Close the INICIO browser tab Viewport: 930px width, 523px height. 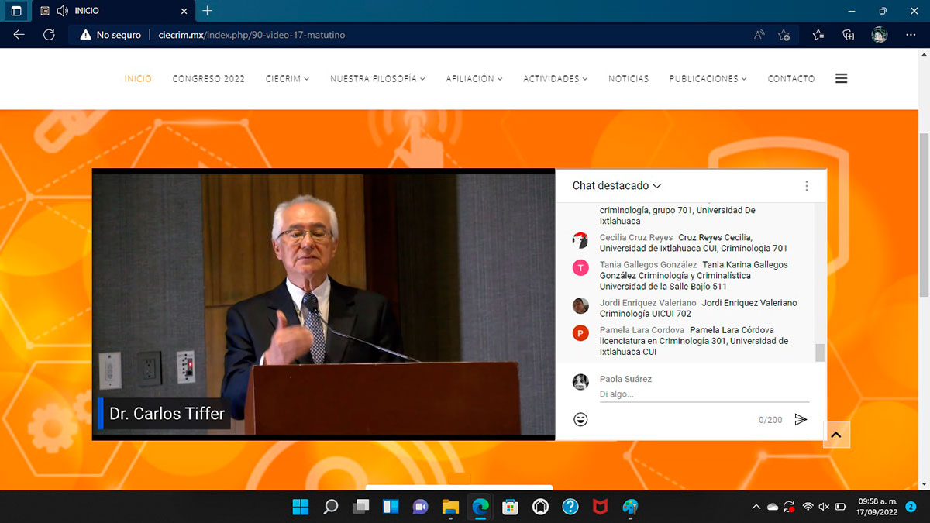coord(184,11)
